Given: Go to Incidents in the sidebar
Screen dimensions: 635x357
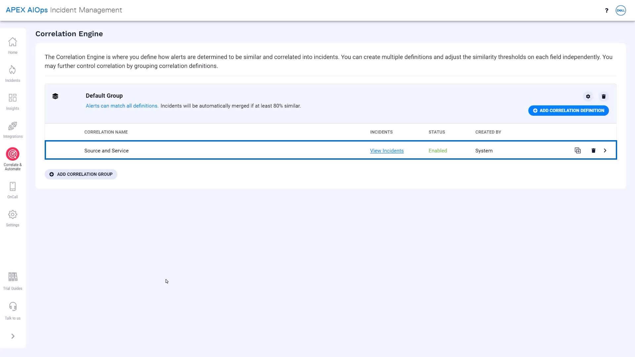Looking at the screenshot, I should [x=13, y=70].
